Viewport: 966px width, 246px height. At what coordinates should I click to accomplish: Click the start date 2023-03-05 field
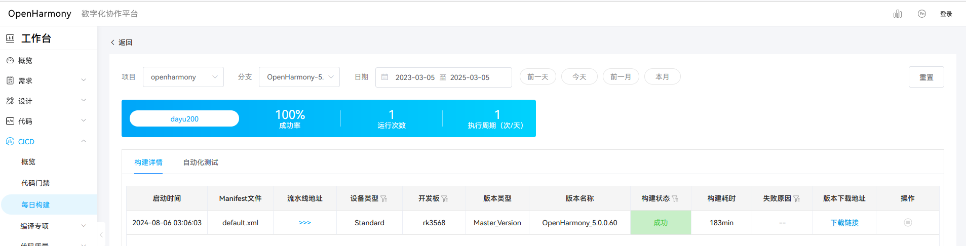tap(415, 77)
